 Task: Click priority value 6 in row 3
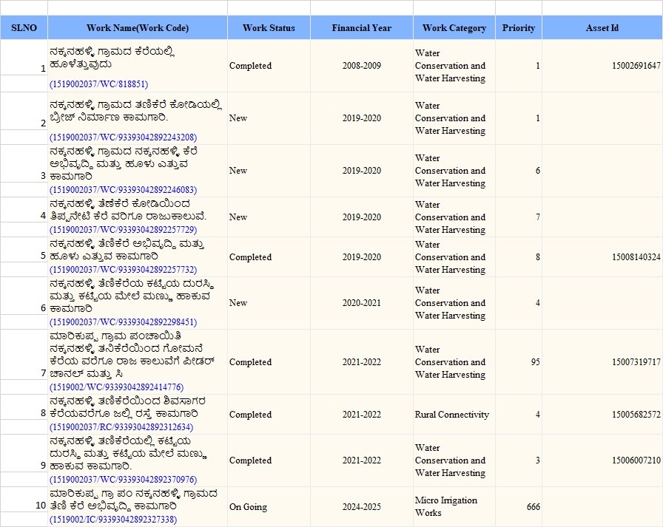click(x=538, y=171)
